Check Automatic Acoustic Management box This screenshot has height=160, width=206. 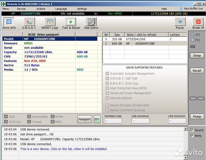107,73
